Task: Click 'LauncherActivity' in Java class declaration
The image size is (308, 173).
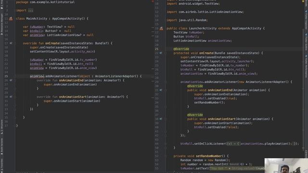Action: pyautogui.click(x=203, y=28)
